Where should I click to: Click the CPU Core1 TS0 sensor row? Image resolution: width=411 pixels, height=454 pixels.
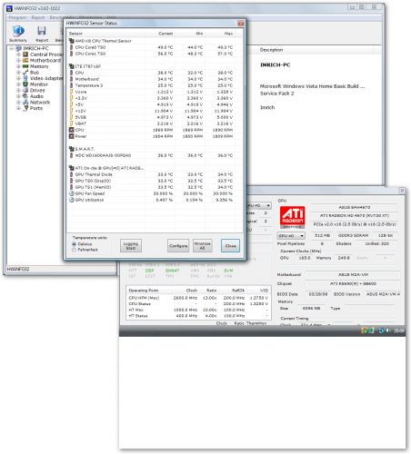pos(151,54)
